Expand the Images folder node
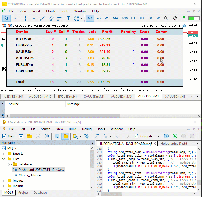This screenshot has width=202, height=197. [4, 181]
